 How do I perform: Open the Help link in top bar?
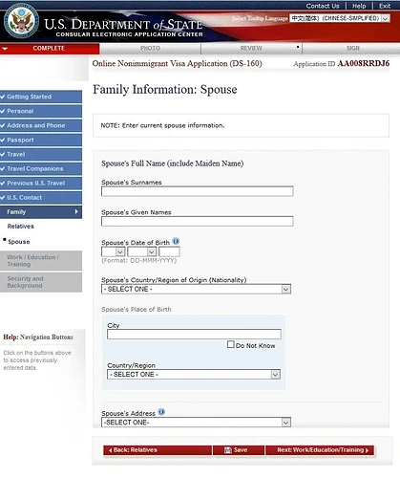coord(359,6)
